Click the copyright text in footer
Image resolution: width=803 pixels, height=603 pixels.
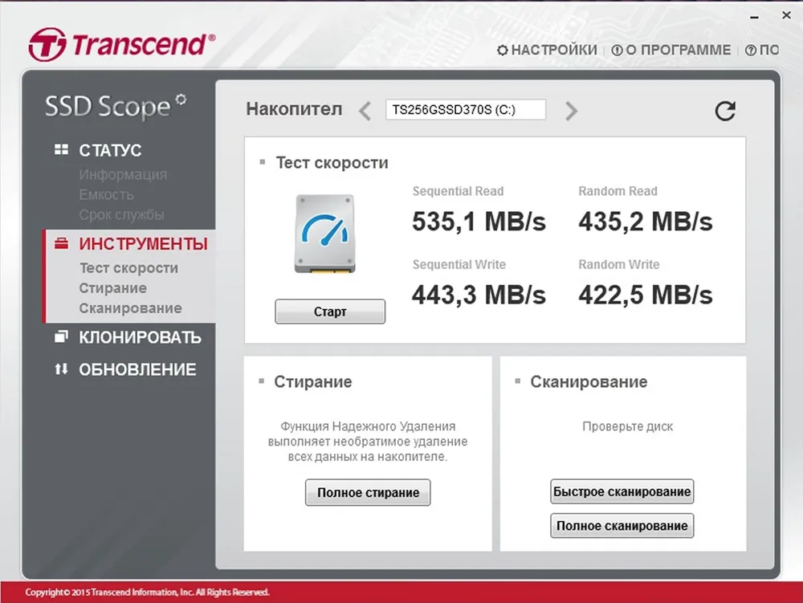(x=147, y=593)
